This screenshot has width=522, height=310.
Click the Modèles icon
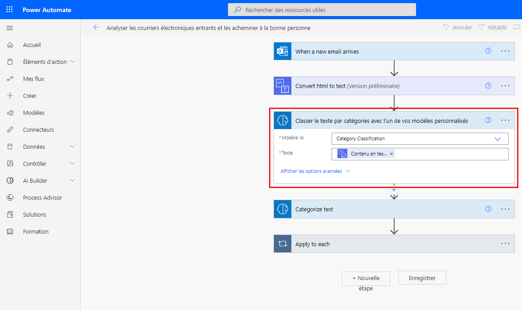[10, 113]
